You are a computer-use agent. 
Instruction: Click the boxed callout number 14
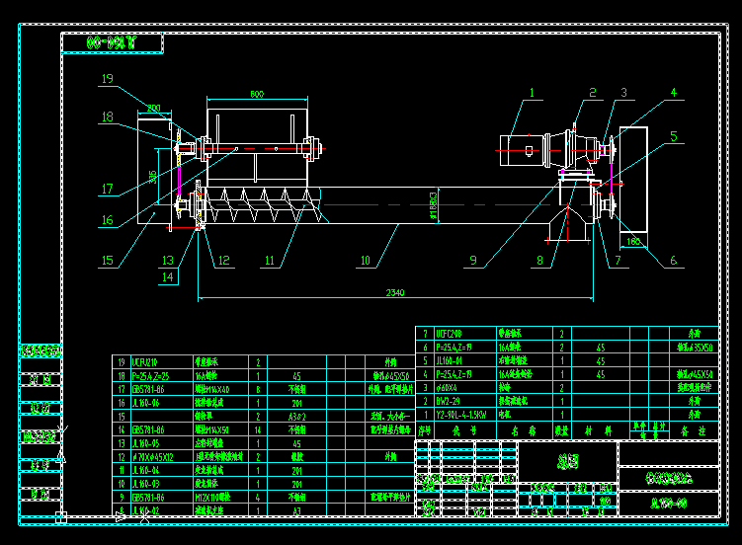168,277
